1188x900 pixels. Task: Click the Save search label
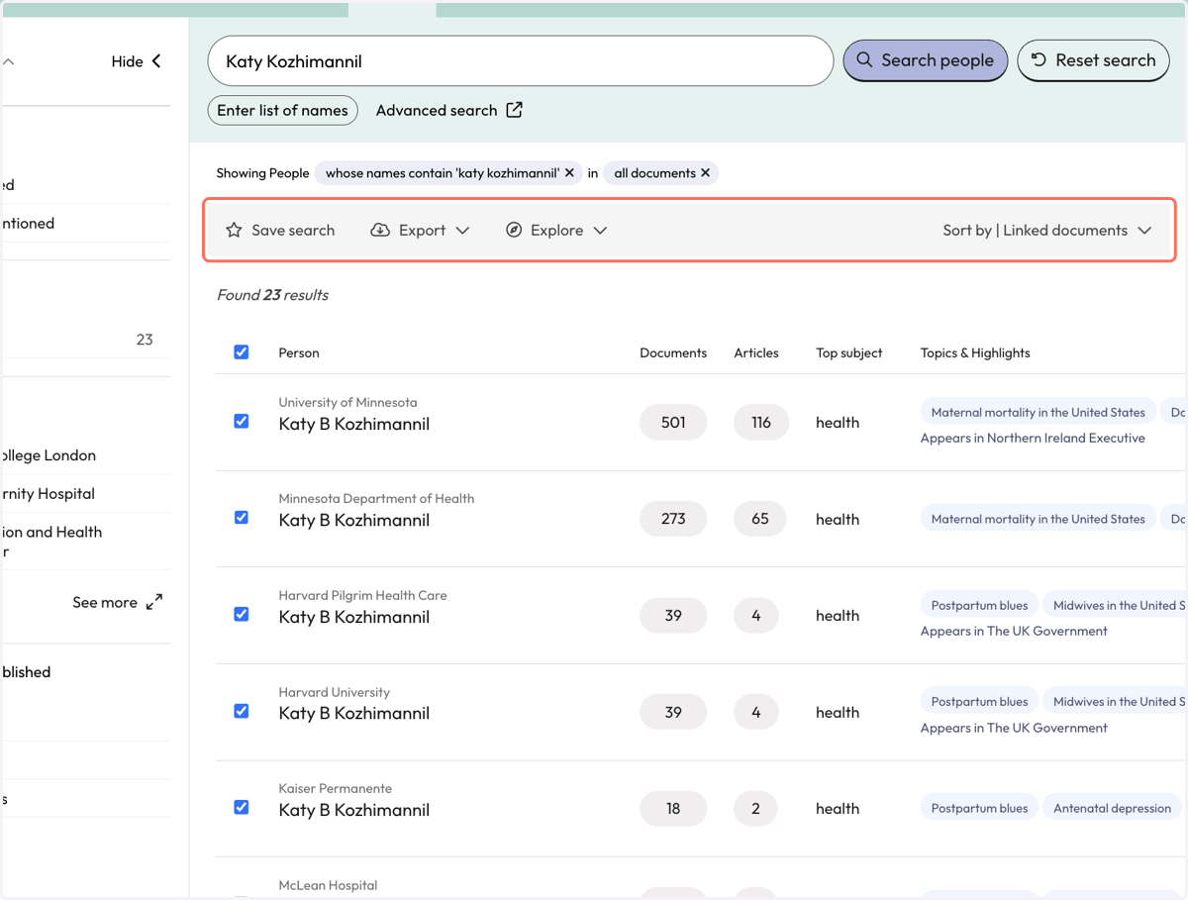(x=293, y=230)
